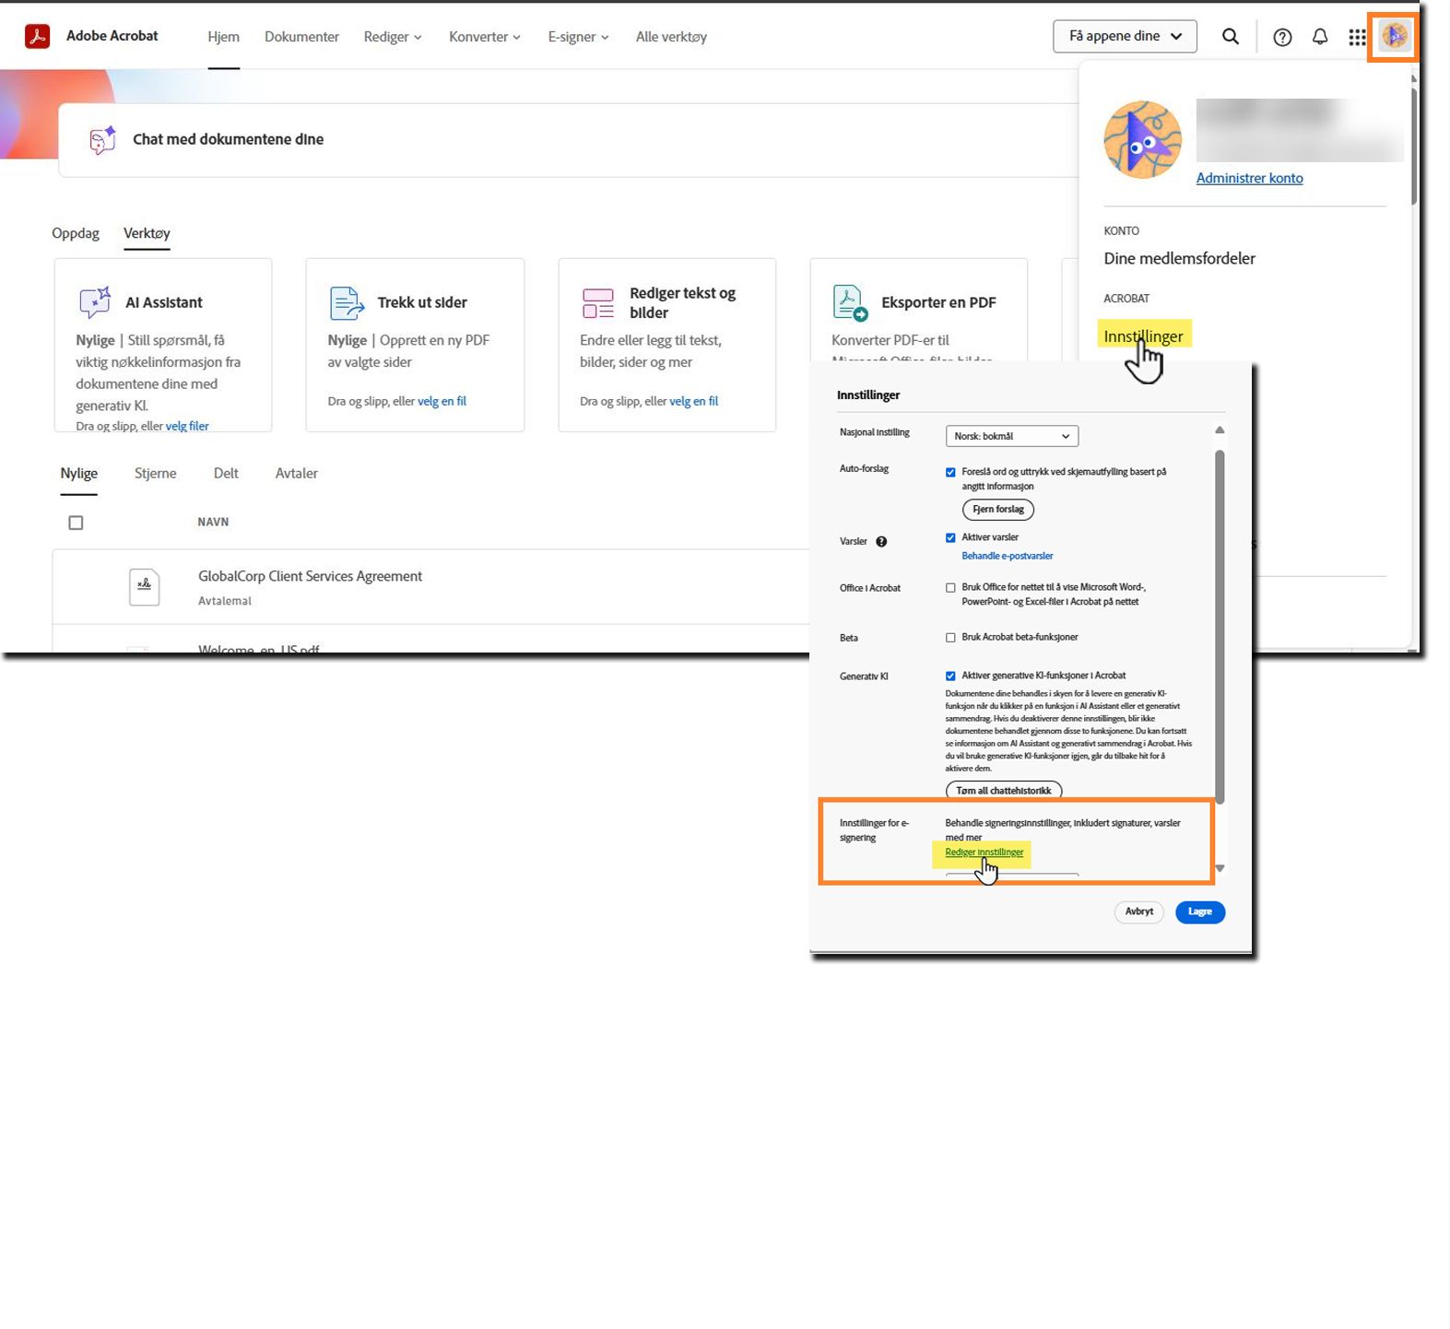Click the profile avatar in top bar
Viewport: 1450px width, 1329px height.
1394,37
